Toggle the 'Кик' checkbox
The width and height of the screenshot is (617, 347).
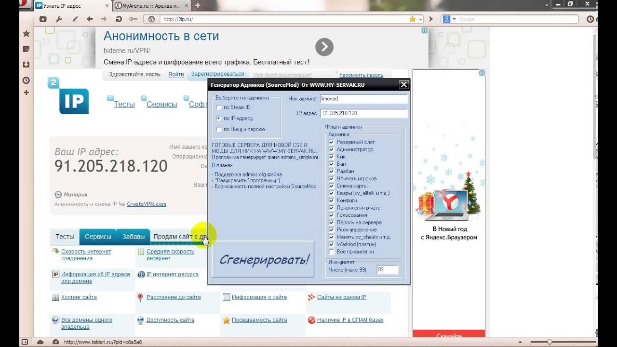point(331,157)
